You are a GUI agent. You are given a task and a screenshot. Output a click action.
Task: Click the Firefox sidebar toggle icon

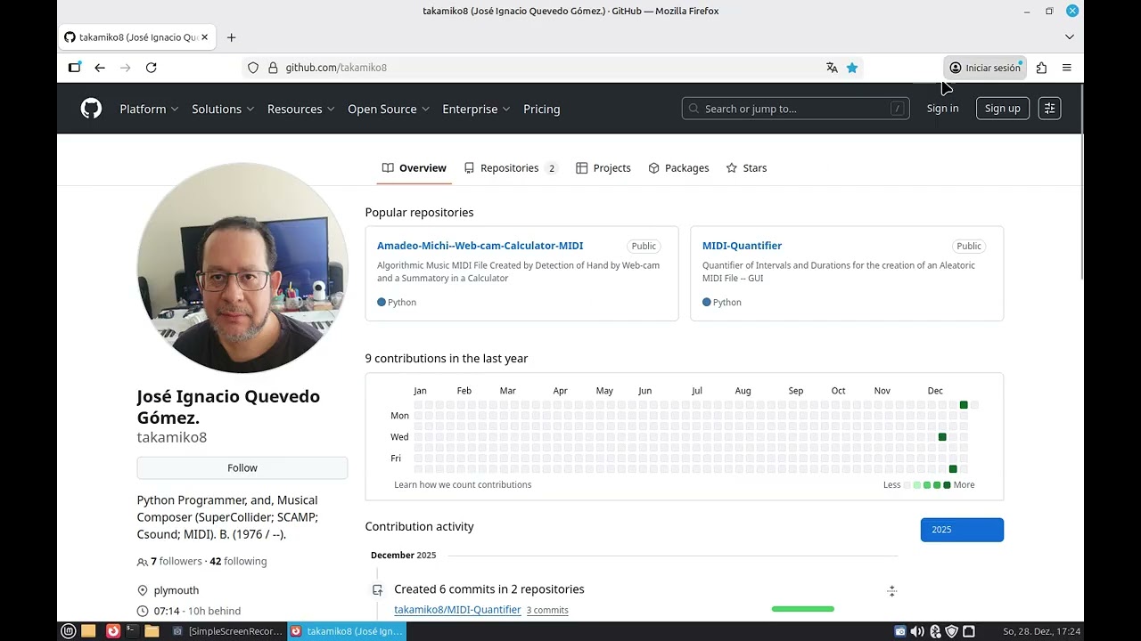(x=75, y=68)
